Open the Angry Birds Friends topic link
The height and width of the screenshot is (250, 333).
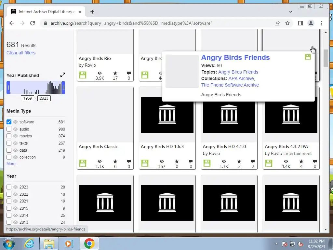click(238, 72)
